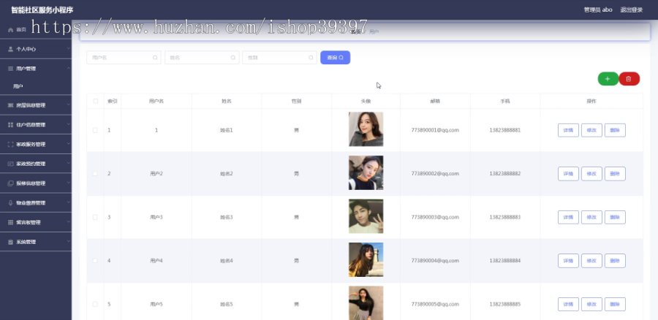Click the magnifier icon in 姓名 search box

click(233, 58)
